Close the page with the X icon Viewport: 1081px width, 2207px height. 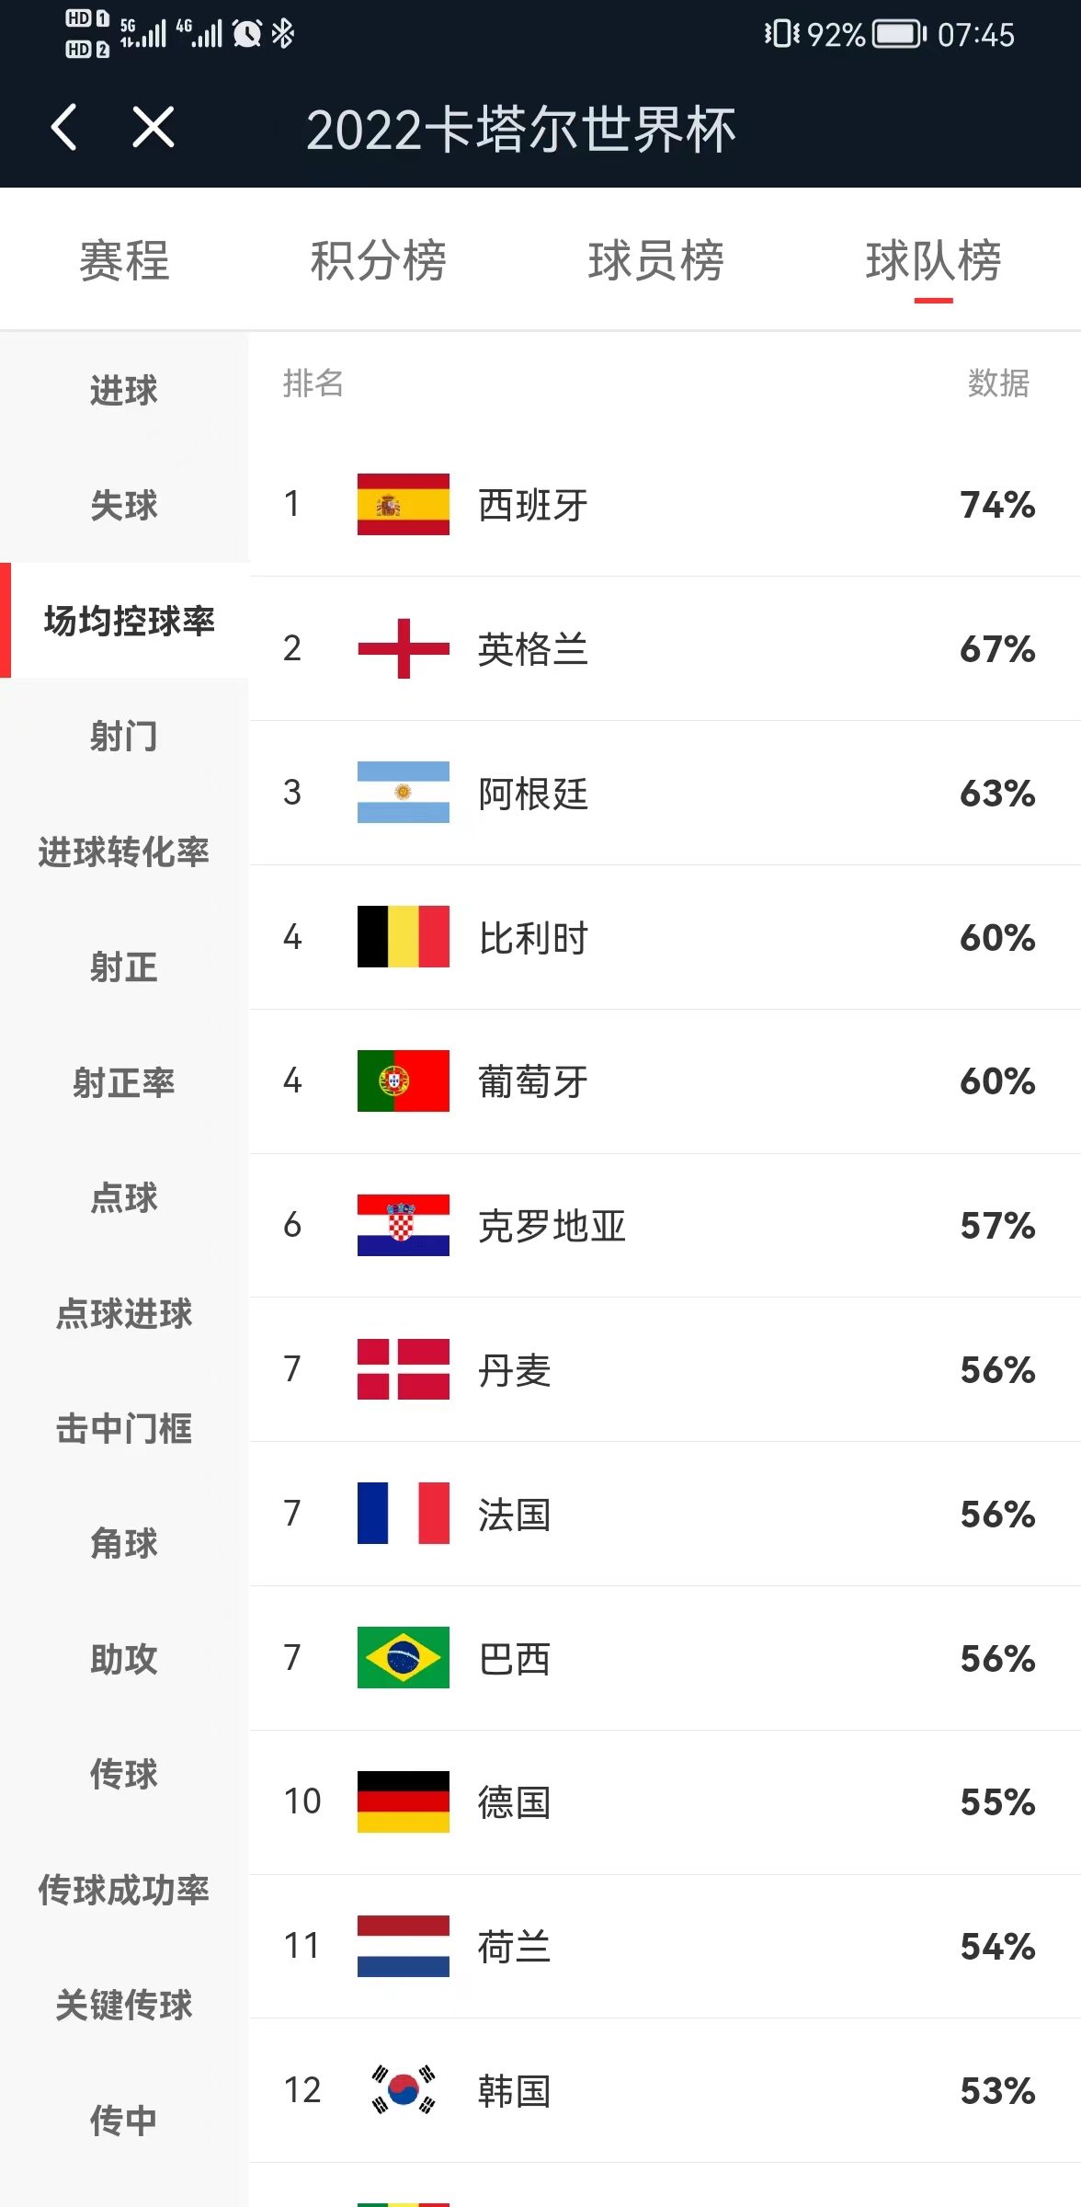pyautogui.click(x=154, y=129)
